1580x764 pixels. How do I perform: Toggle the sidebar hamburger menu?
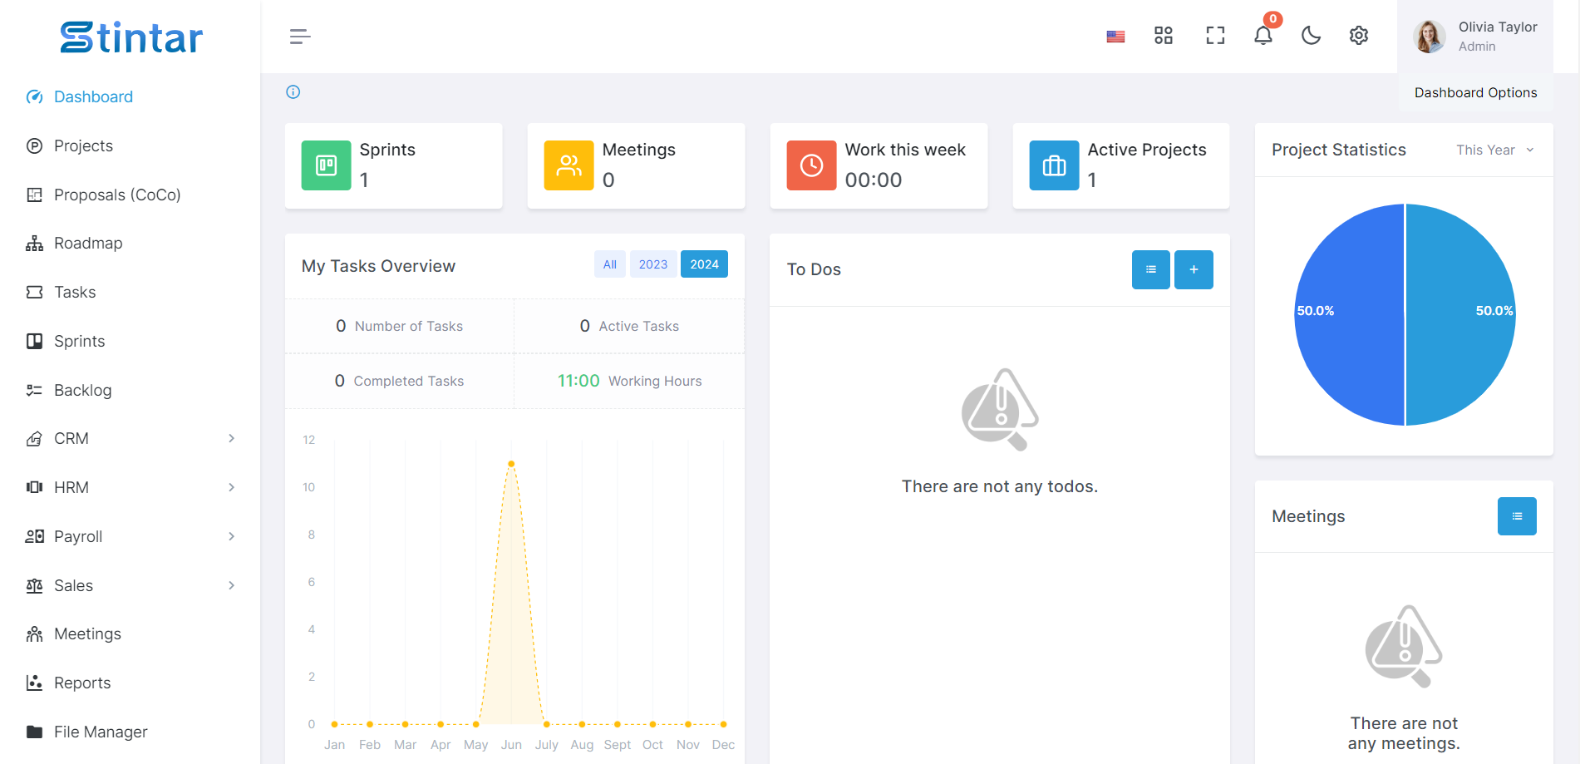coord(300,37)
